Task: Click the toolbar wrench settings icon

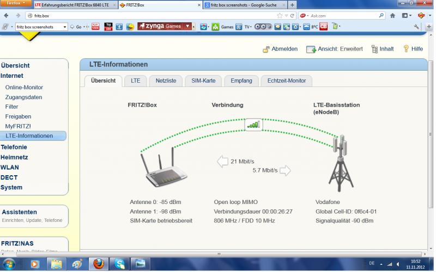Action: point(416,27)
